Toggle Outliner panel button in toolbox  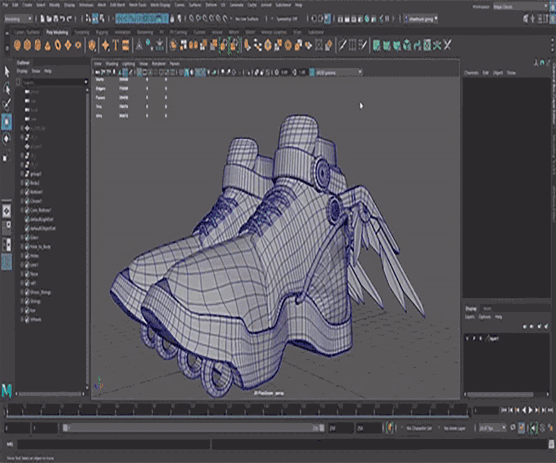(7, 262)
